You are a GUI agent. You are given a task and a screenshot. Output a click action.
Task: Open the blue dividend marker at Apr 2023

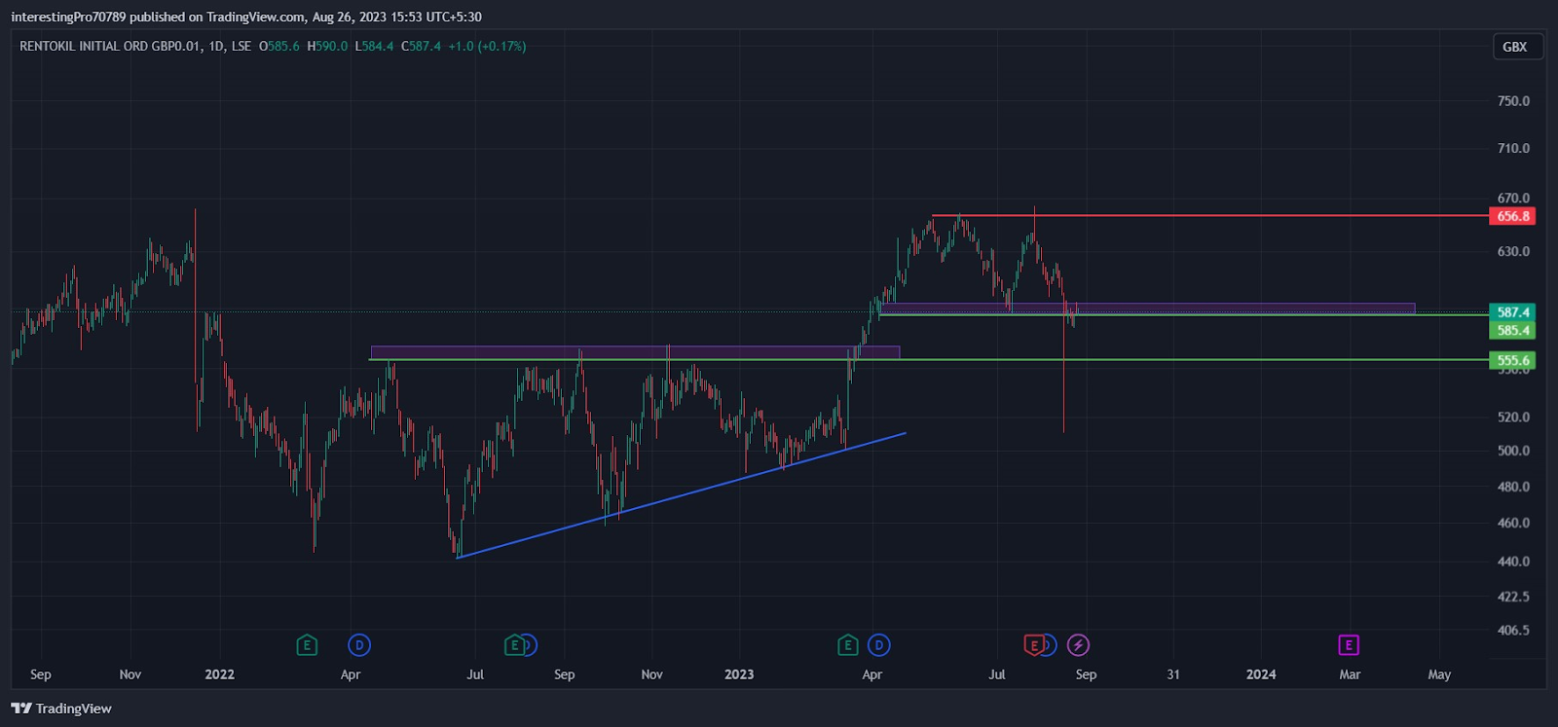(879, 645)
